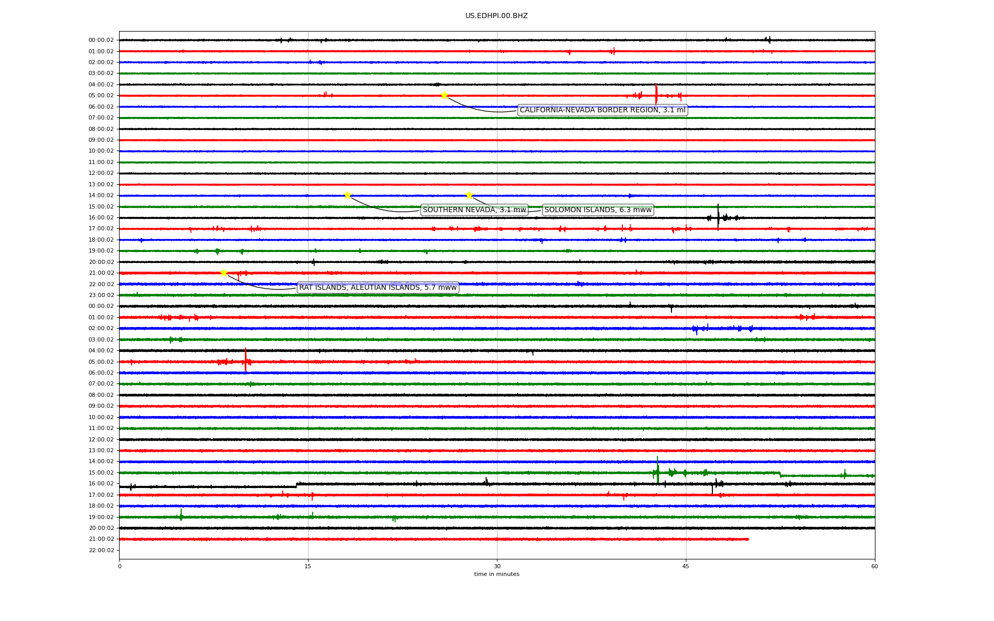Click the US.EDHPI.00.BHZ plot title
Viewport: 994px width, 621px height.
pyautogui.click(x=496, y=16)
